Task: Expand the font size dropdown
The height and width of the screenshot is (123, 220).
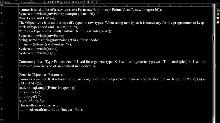Action: pyautogui.click(x=49, y=2)
